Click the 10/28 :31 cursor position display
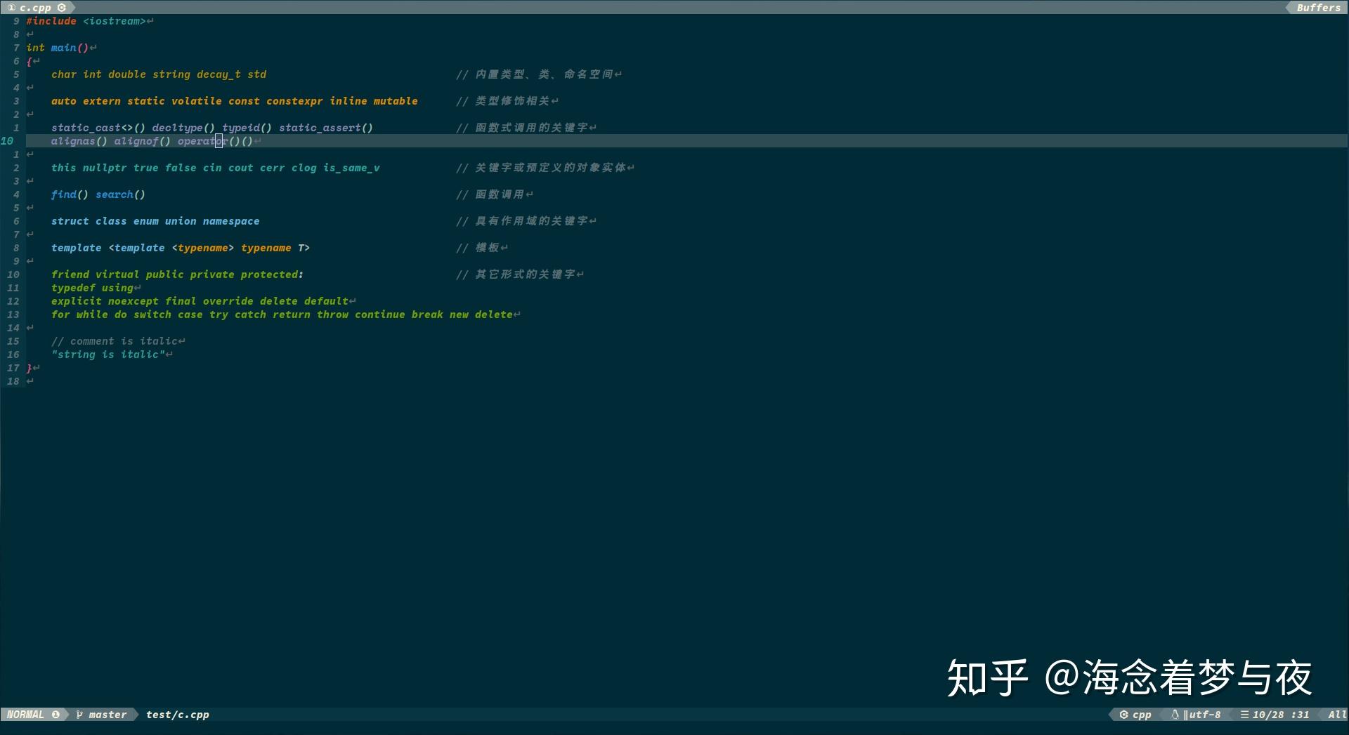Viewport: 1349px width, 735px height. (x=1279, y=715)
